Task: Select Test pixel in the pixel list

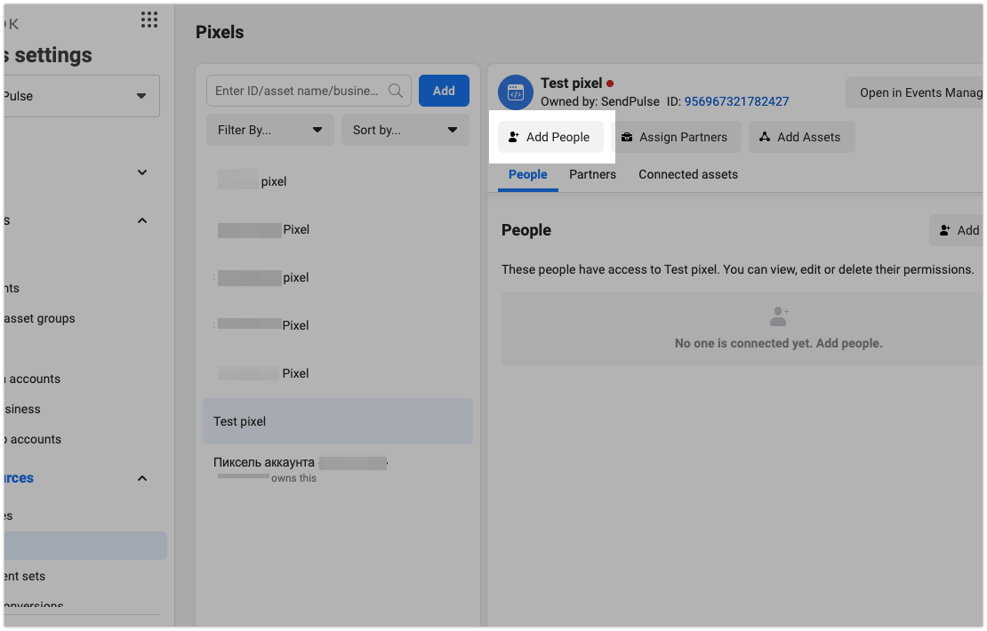Action: [x=338, y=421]
